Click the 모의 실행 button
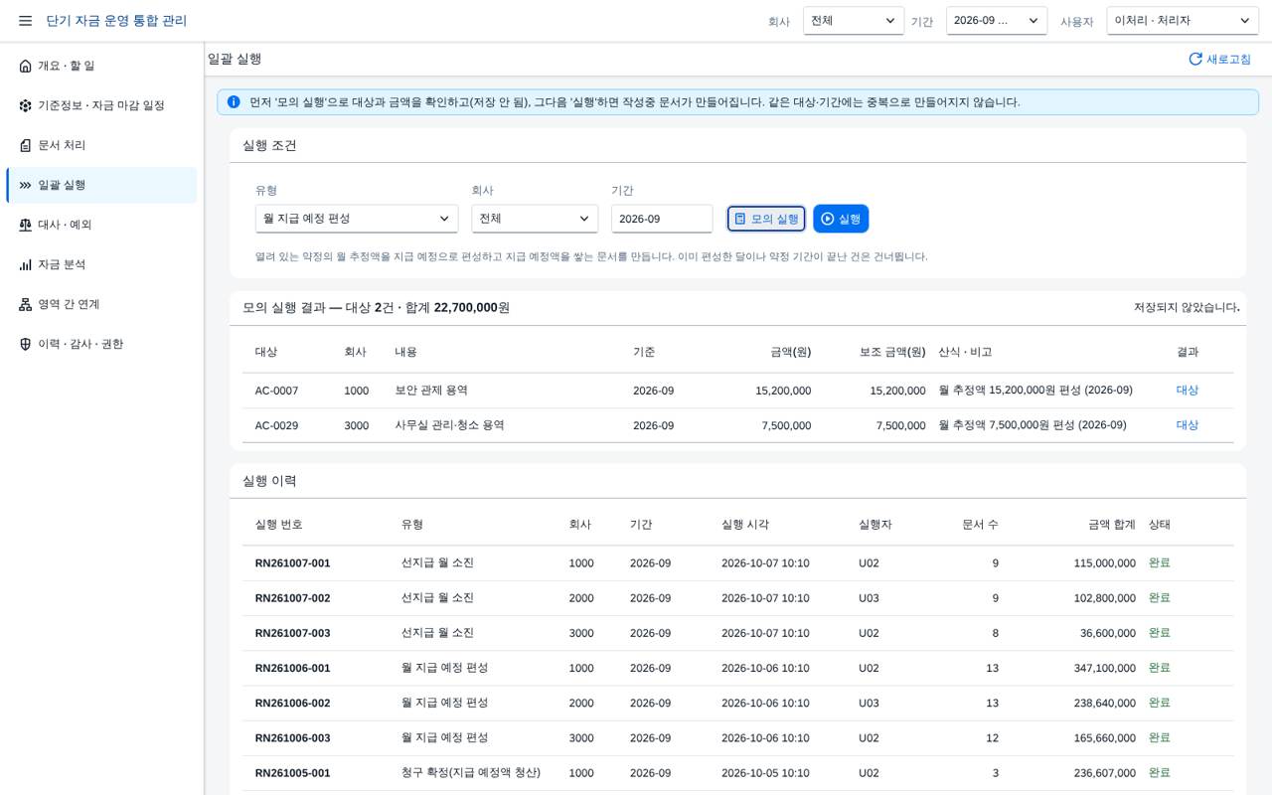Screen dimensions: 1272x795 pos(766,219)
